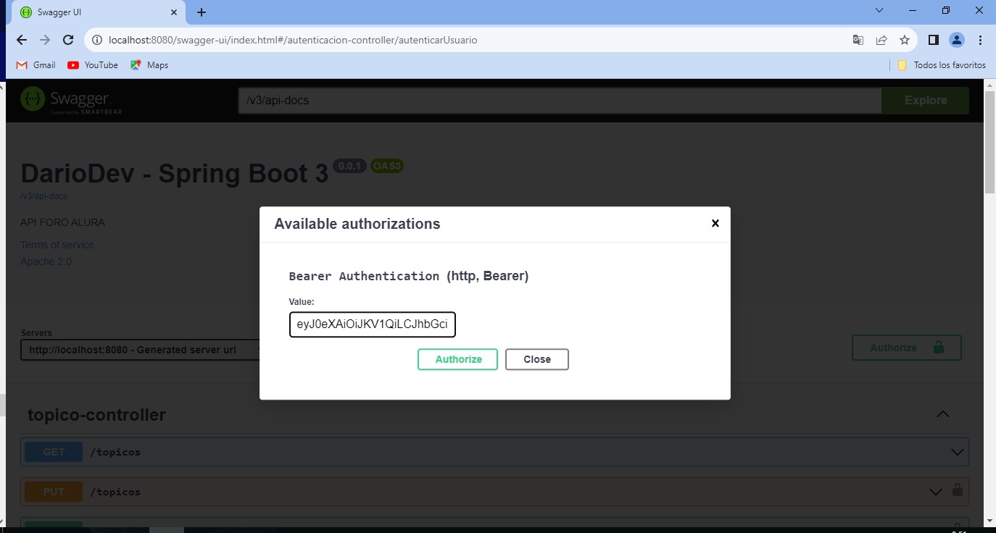Screen dimensions: 996x533
Task: Click the /v3/api-docs explore input
Action: [560, 101]
